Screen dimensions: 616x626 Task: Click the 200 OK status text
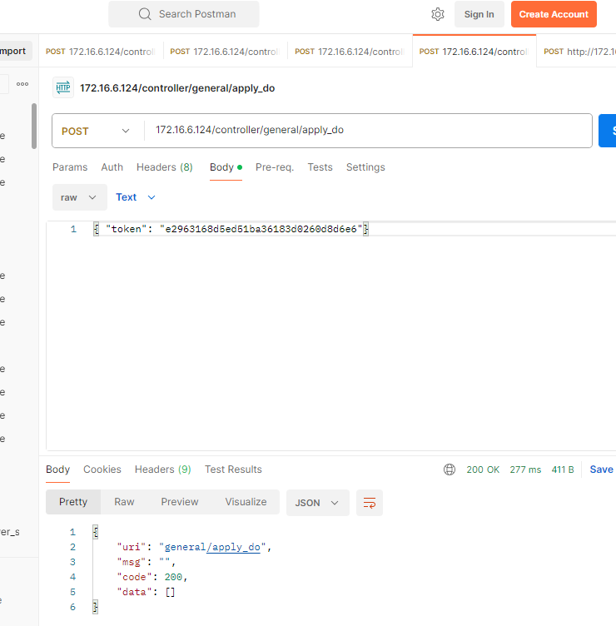click(483, 469)
